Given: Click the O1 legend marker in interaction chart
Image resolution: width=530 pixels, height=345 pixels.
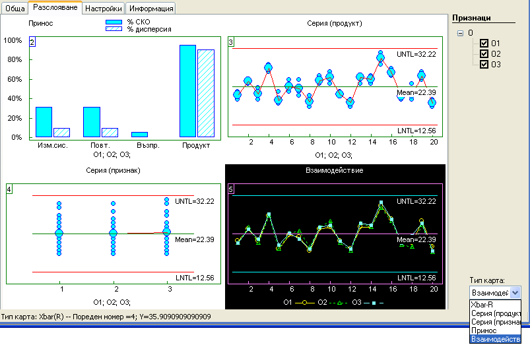Looking at the screenshot, I should click(301, 302).
